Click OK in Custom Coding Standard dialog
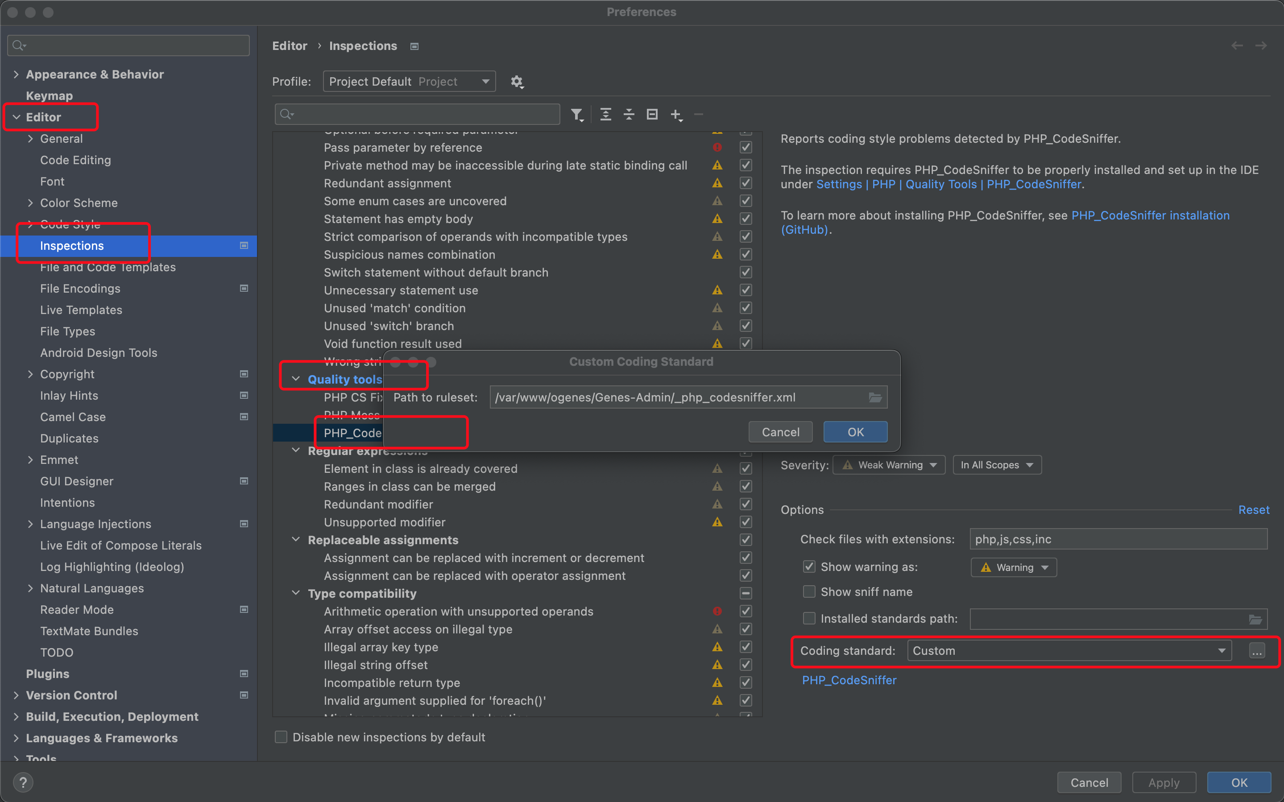Screen dimensions: 1284x802 [x=855, y=432]
